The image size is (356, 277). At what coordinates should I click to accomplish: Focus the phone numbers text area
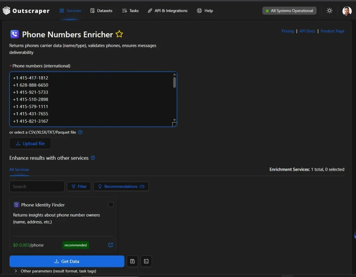coord(93,99)
